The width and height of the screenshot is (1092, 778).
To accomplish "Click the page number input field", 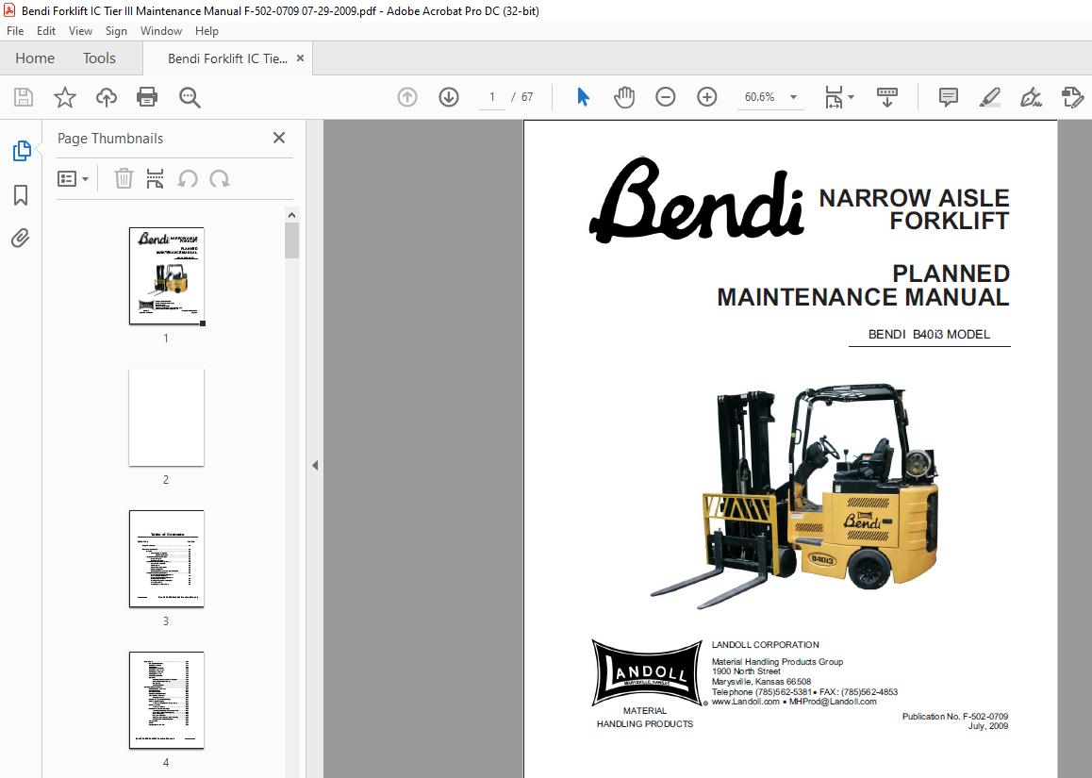I will pos(491,97).
